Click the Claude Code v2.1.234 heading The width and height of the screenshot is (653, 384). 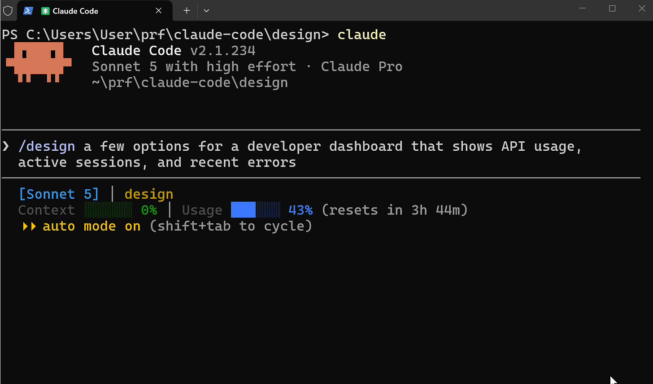(x=174, y=51)
